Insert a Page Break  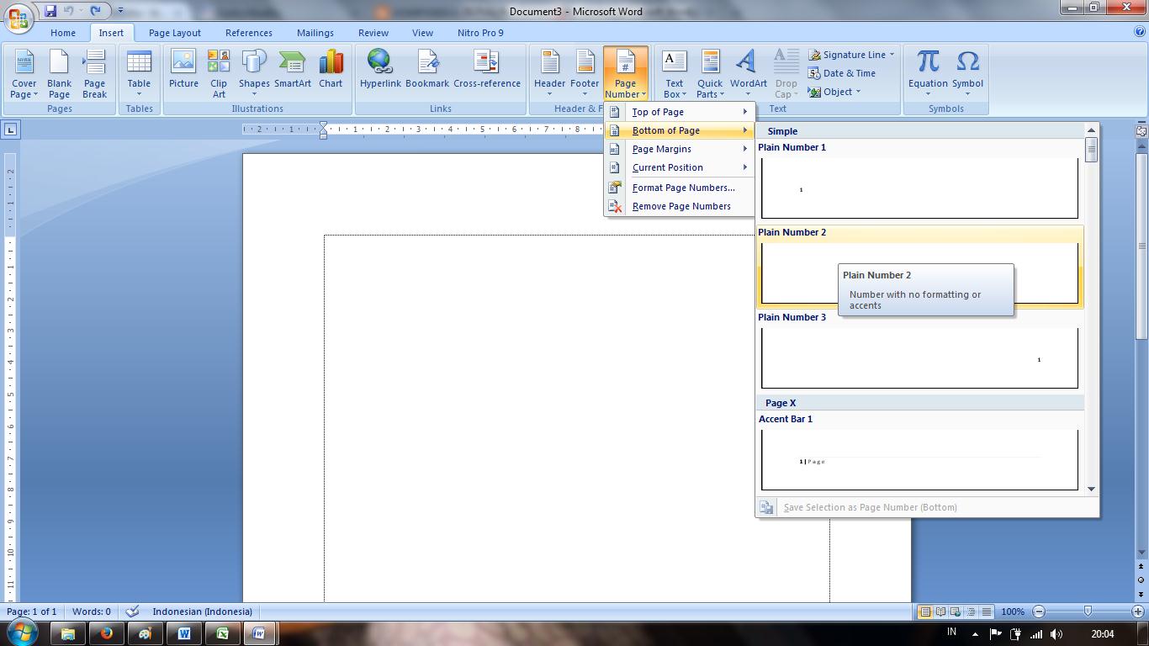pyautogui.click(x=94, y=74)
